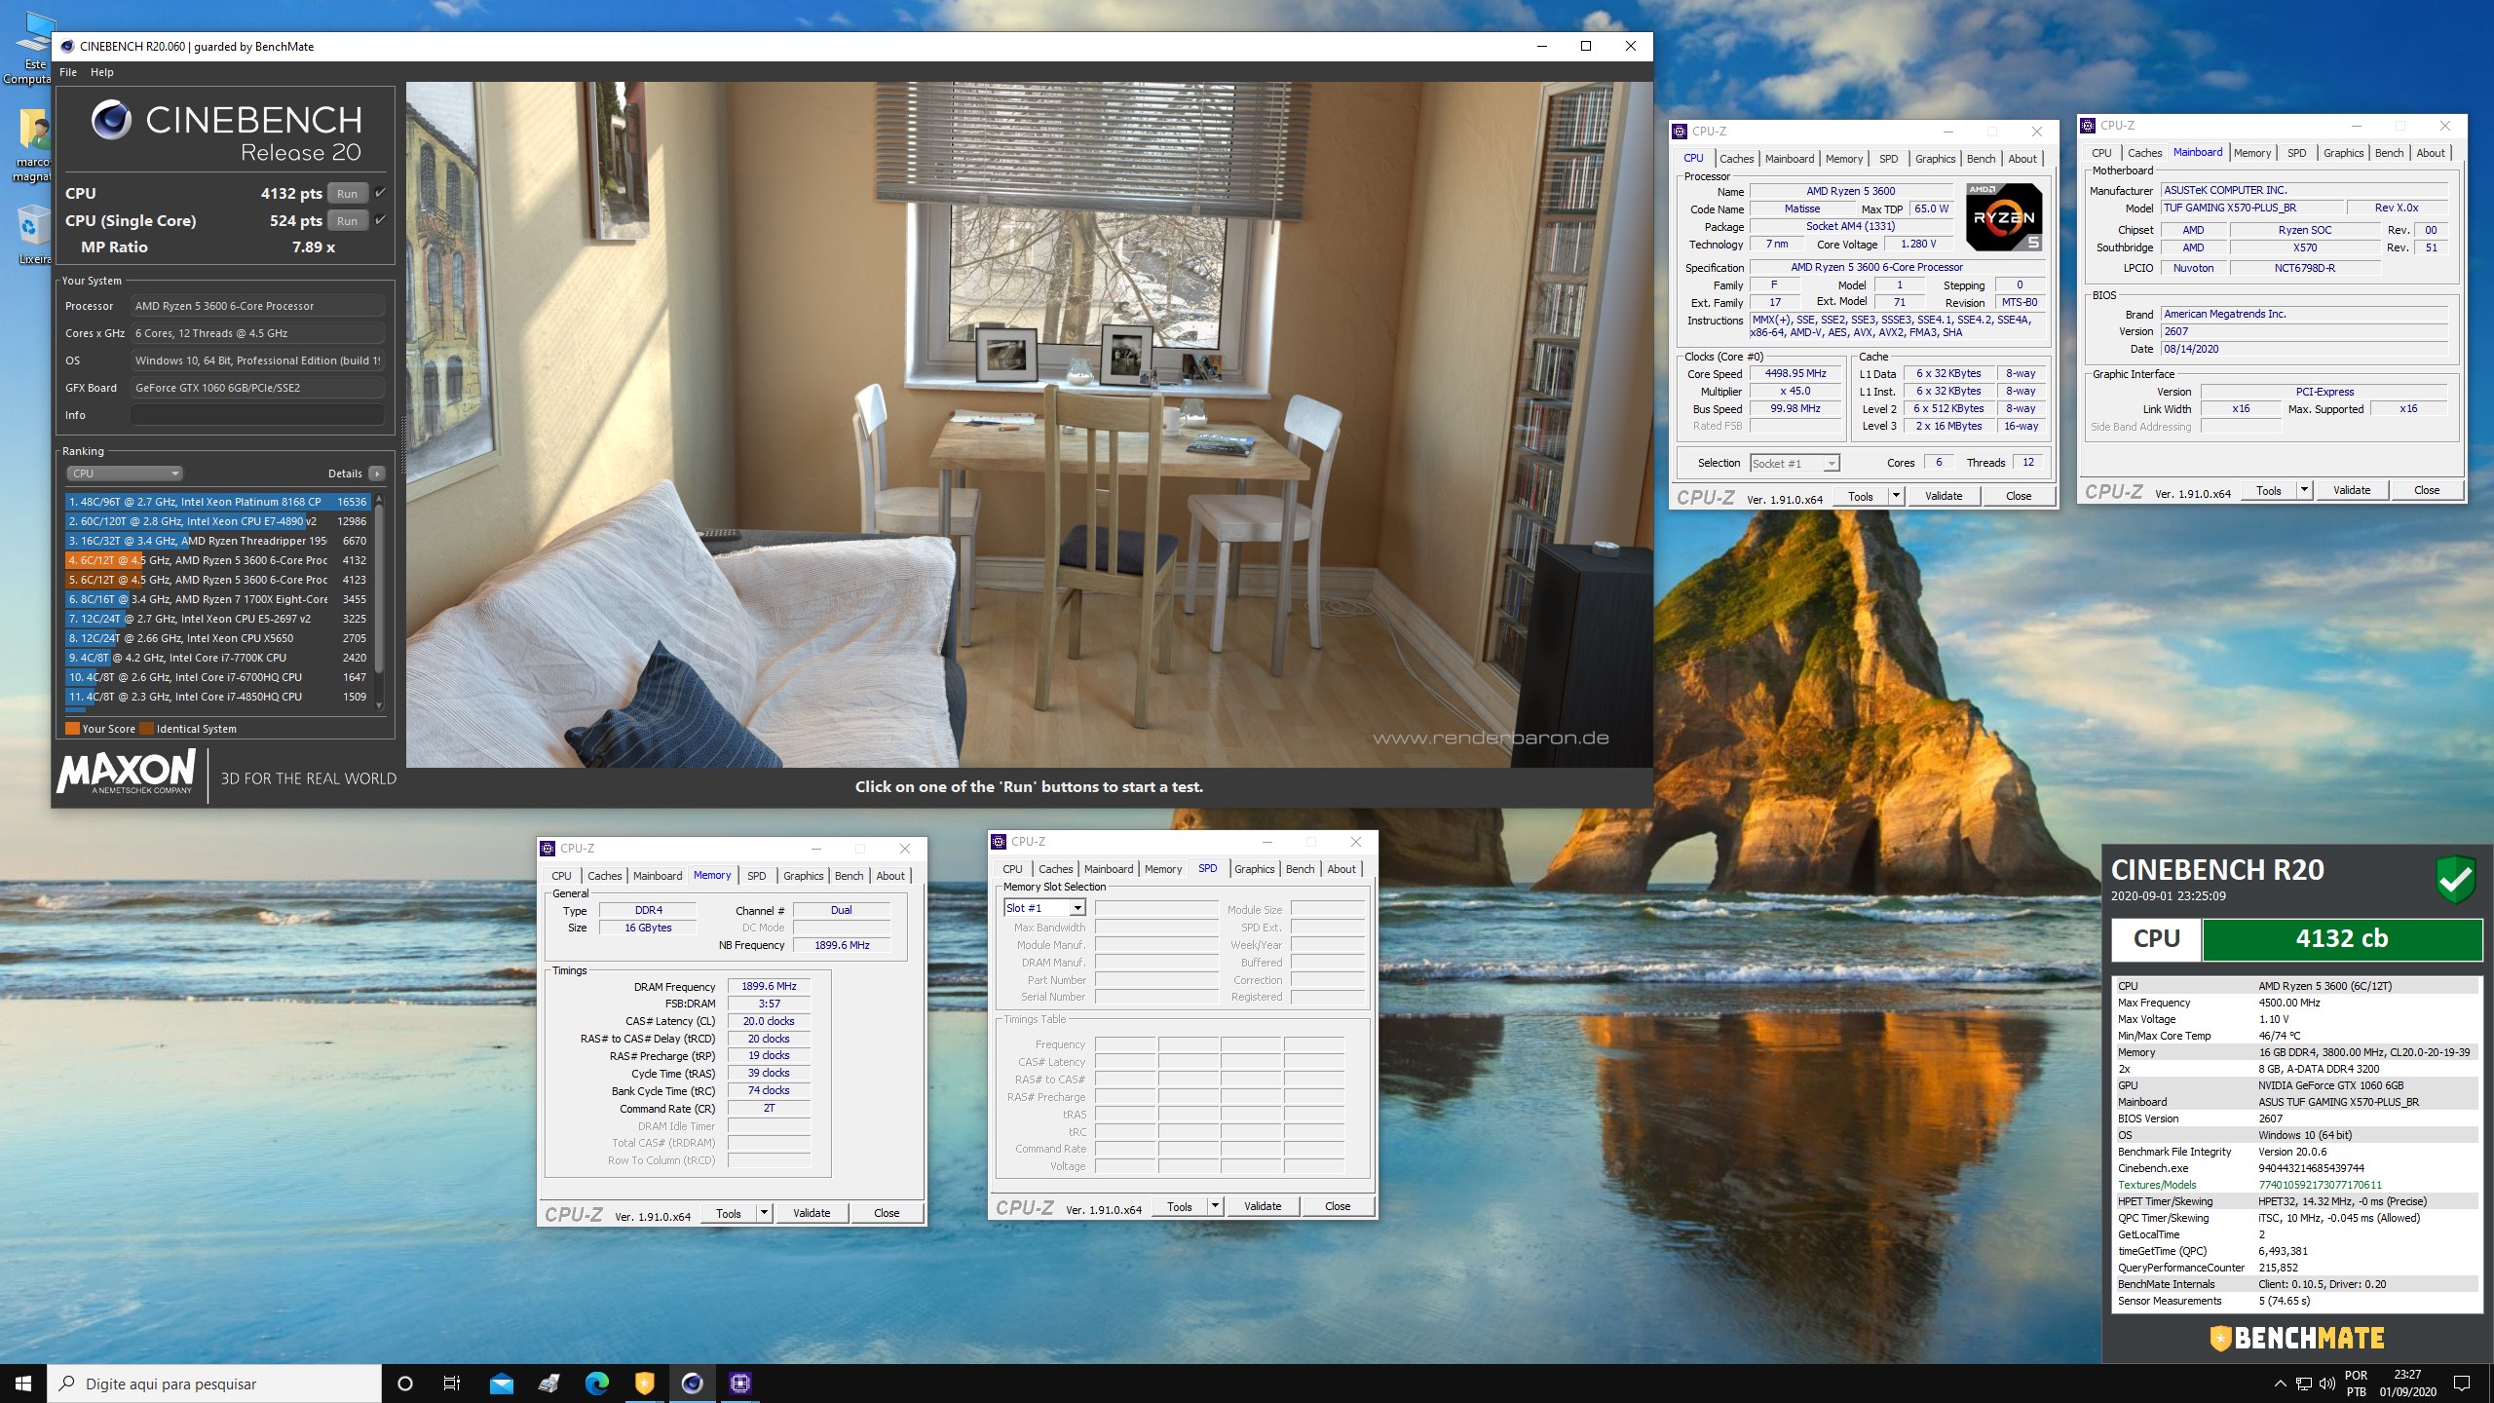Run the multi-core CPU test

pos(348,193)
